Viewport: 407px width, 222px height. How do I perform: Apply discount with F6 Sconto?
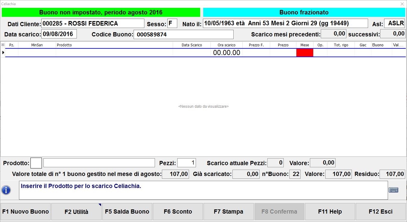178,211
